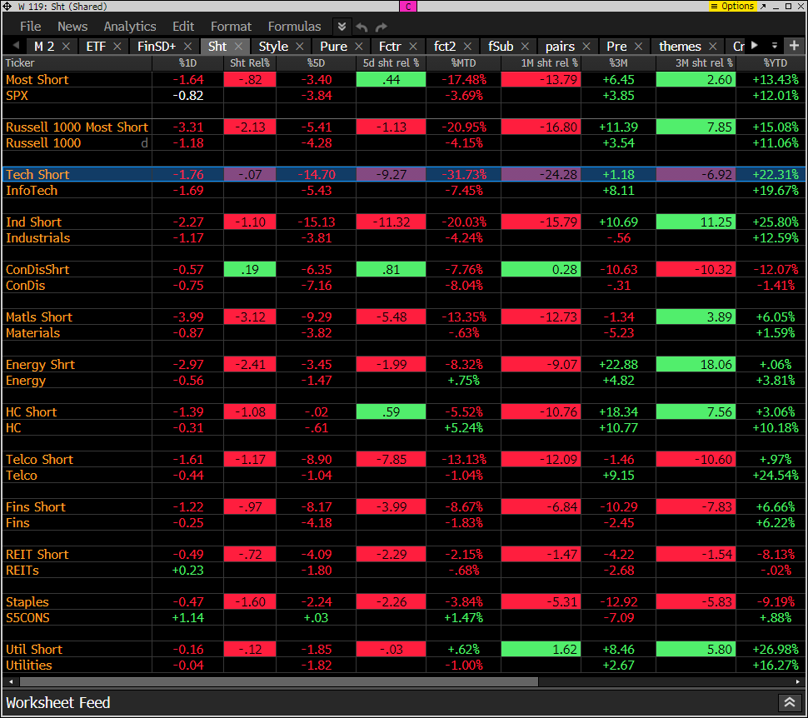Image resolution: width=808 pixels, height=718 pixels.
Task: Close the Style tab
Action: 300,47
